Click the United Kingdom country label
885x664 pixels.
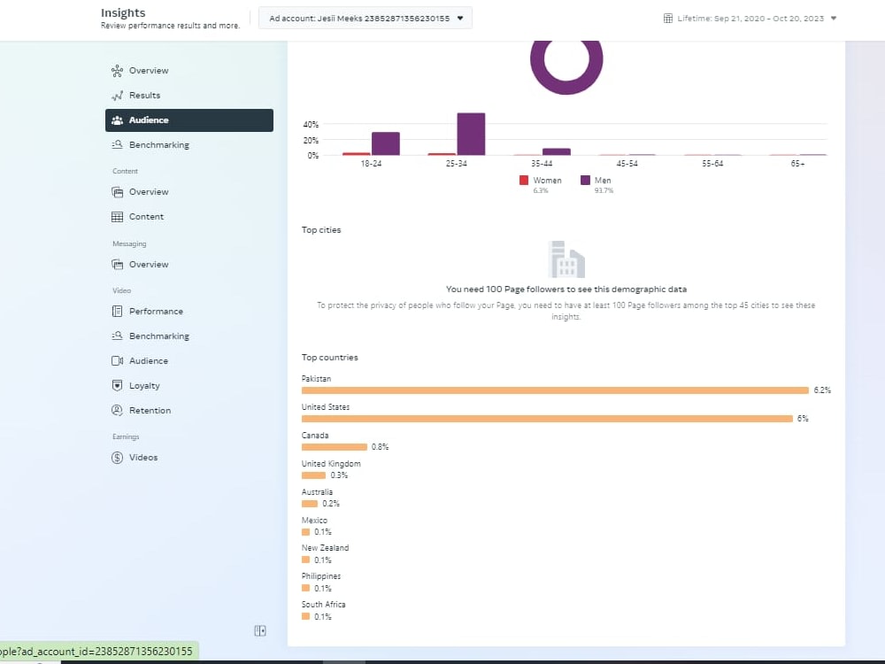click(331, 464)
